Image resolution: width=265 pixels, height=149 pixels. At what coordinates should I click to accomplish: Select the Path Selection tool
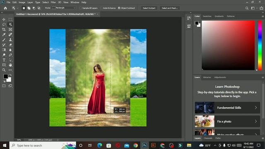point(10,60)
